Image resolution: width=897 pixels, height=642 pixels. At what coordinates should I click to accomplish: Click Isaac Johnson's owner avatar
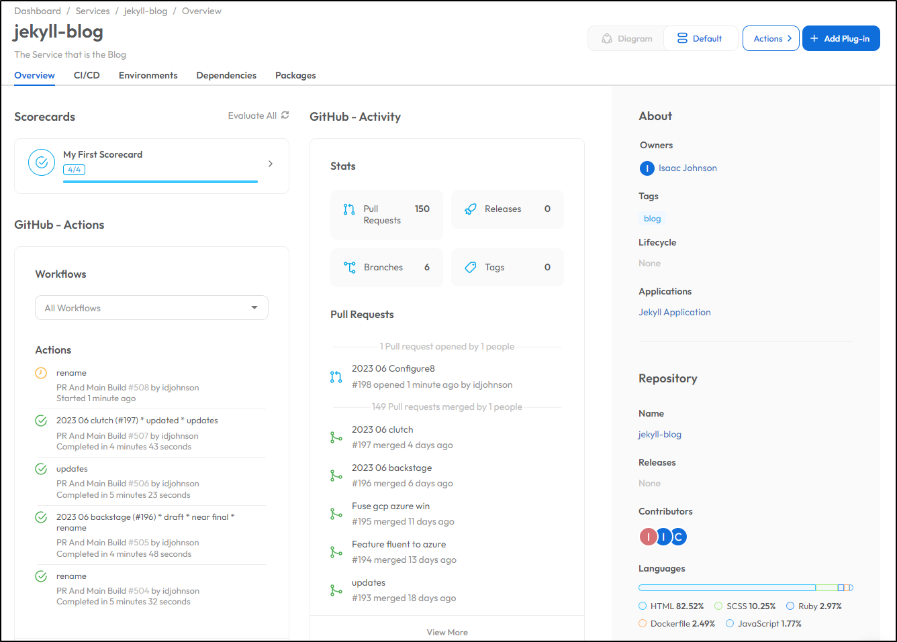(647, 168)
